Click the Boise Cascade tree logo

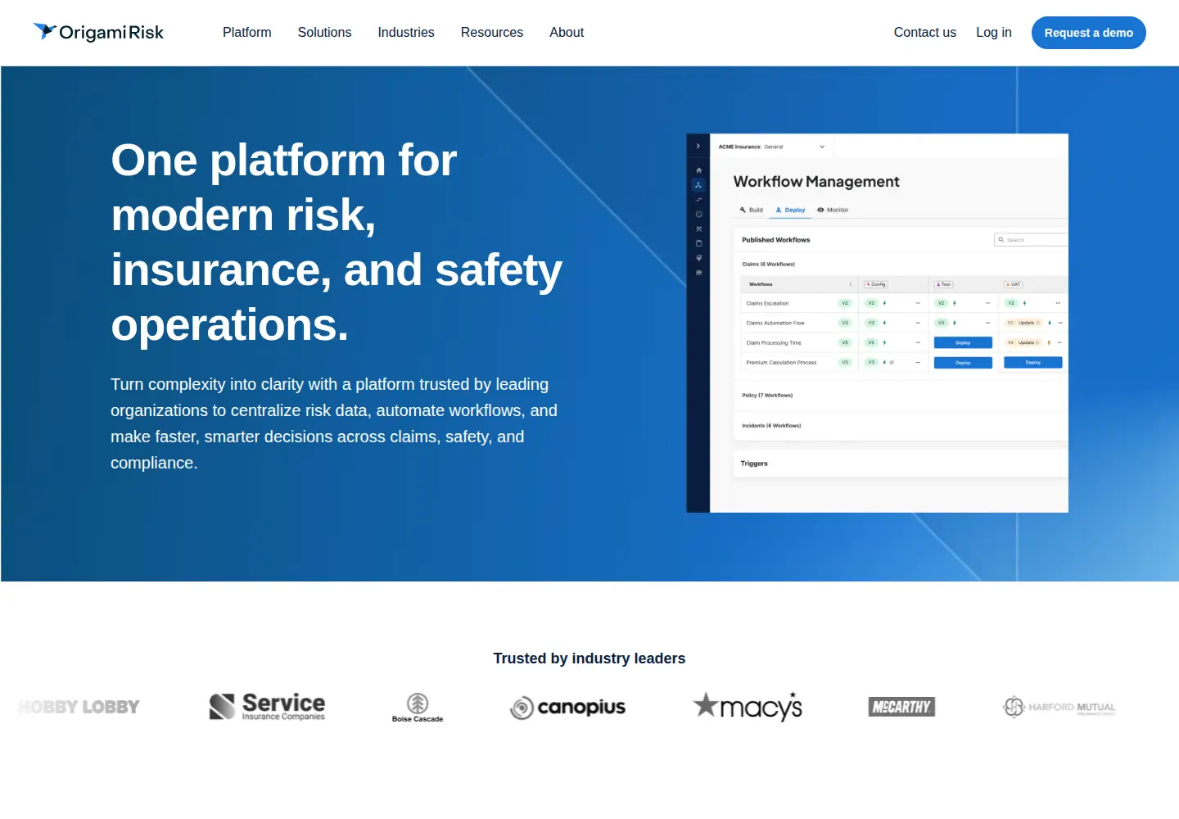[418, 708]
